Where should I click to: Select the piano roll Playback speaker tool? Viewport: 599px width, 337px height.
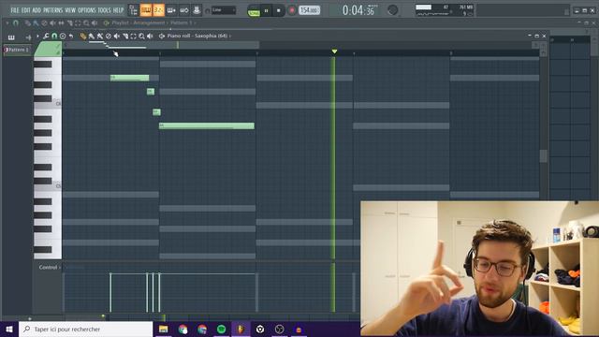(150, 36)
